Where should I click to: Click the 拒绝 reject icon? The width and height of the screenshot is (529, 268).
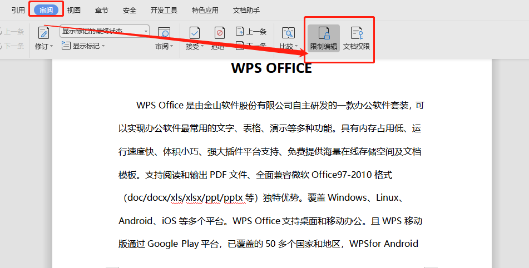(220, 33)
